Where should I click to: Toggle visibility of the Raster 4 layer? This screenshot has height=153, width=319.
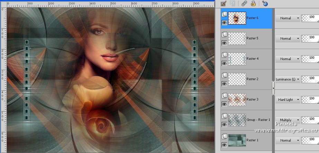[224, 64]
